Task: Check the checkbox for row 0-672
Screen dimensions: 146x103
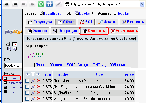Action: pos(27,81)
